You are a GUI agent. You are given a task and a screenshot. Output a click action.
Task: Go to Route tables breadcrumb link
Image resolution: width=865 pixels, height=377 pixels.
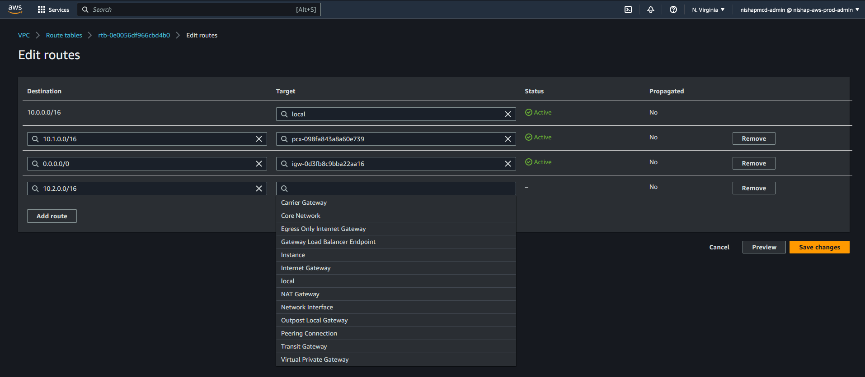(64, 35)
